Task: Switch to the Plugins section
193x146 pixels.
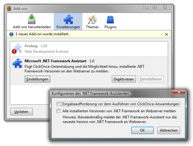Action: (110, 21)
